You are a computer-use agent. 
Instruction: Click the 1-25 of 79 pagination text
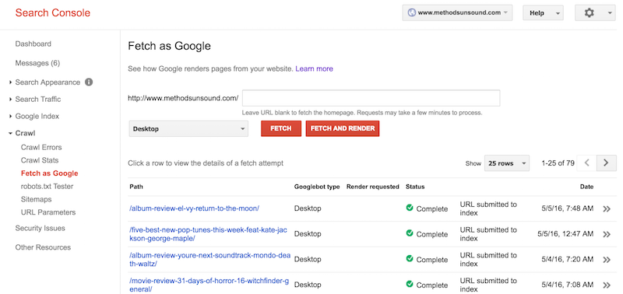558,163
